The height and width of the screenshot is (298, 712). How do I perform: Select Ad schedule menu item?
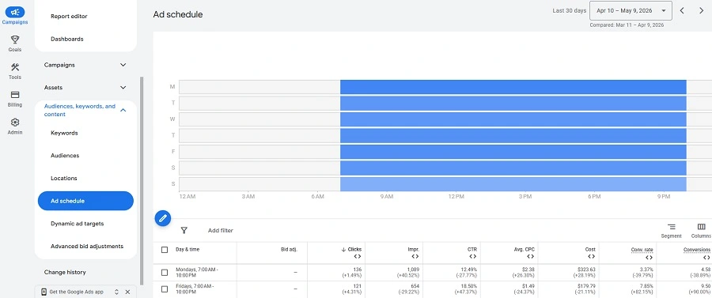[x=85, y=201]
